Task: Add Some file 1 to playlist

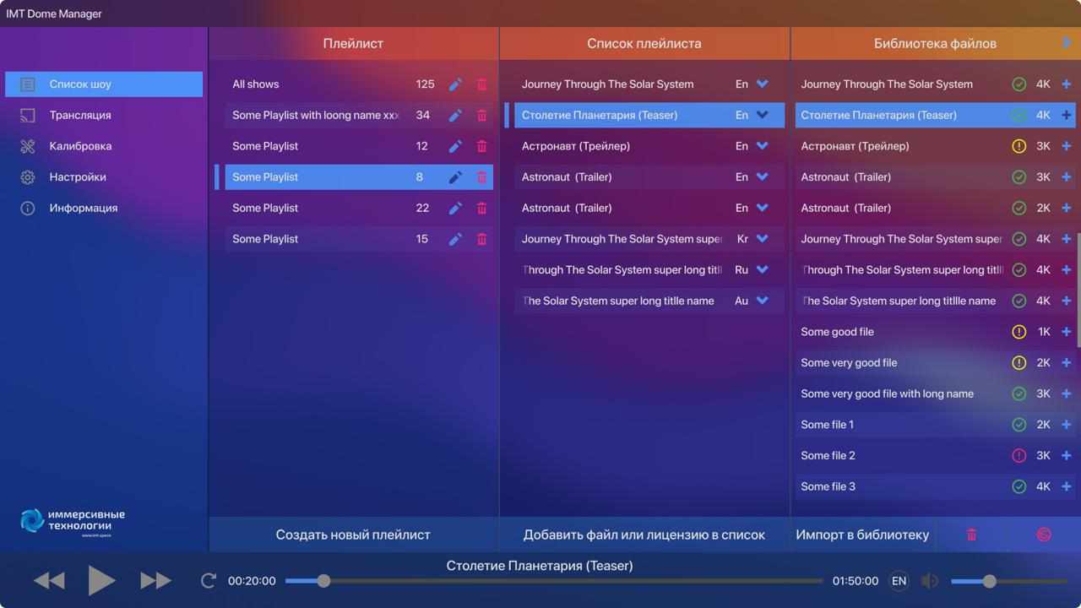Action: click(1066, 425)
